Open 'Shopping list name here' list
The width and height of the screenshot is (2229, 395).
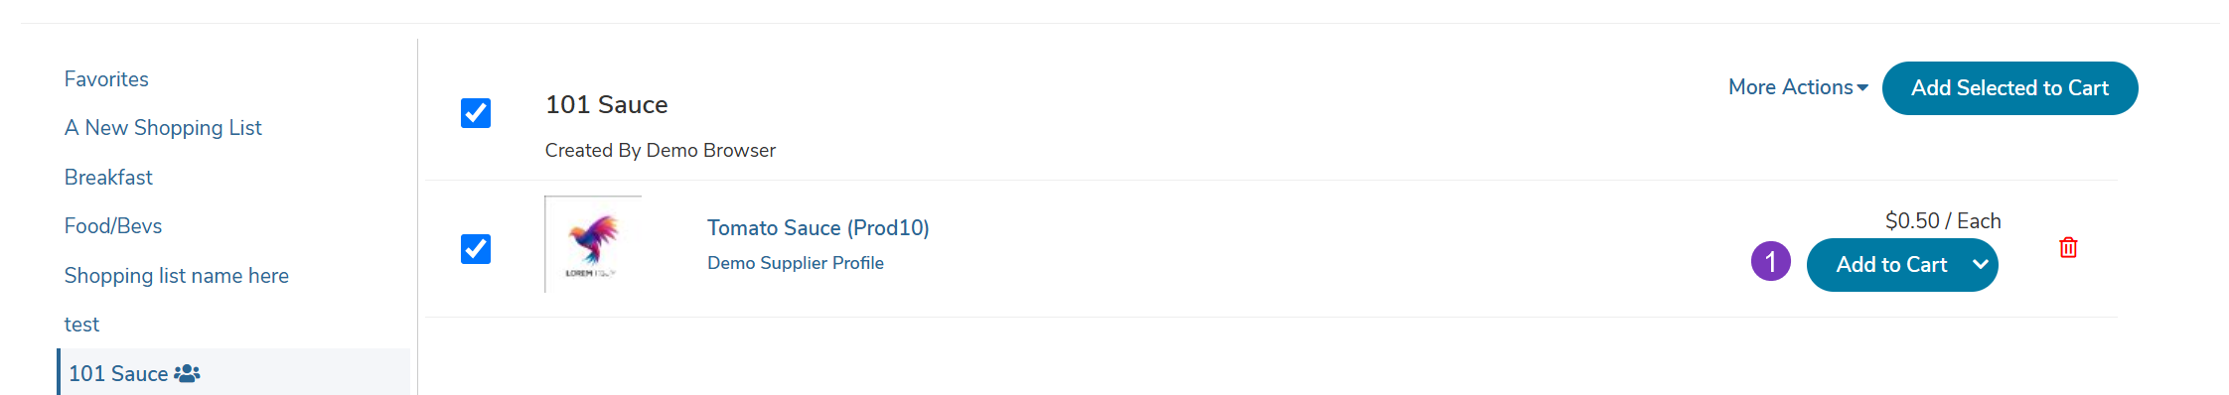point(177,275)
